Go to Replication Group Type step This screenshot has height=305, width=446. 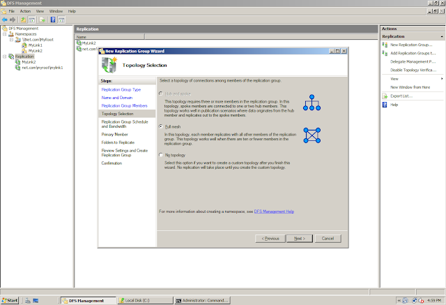(121, 89)
